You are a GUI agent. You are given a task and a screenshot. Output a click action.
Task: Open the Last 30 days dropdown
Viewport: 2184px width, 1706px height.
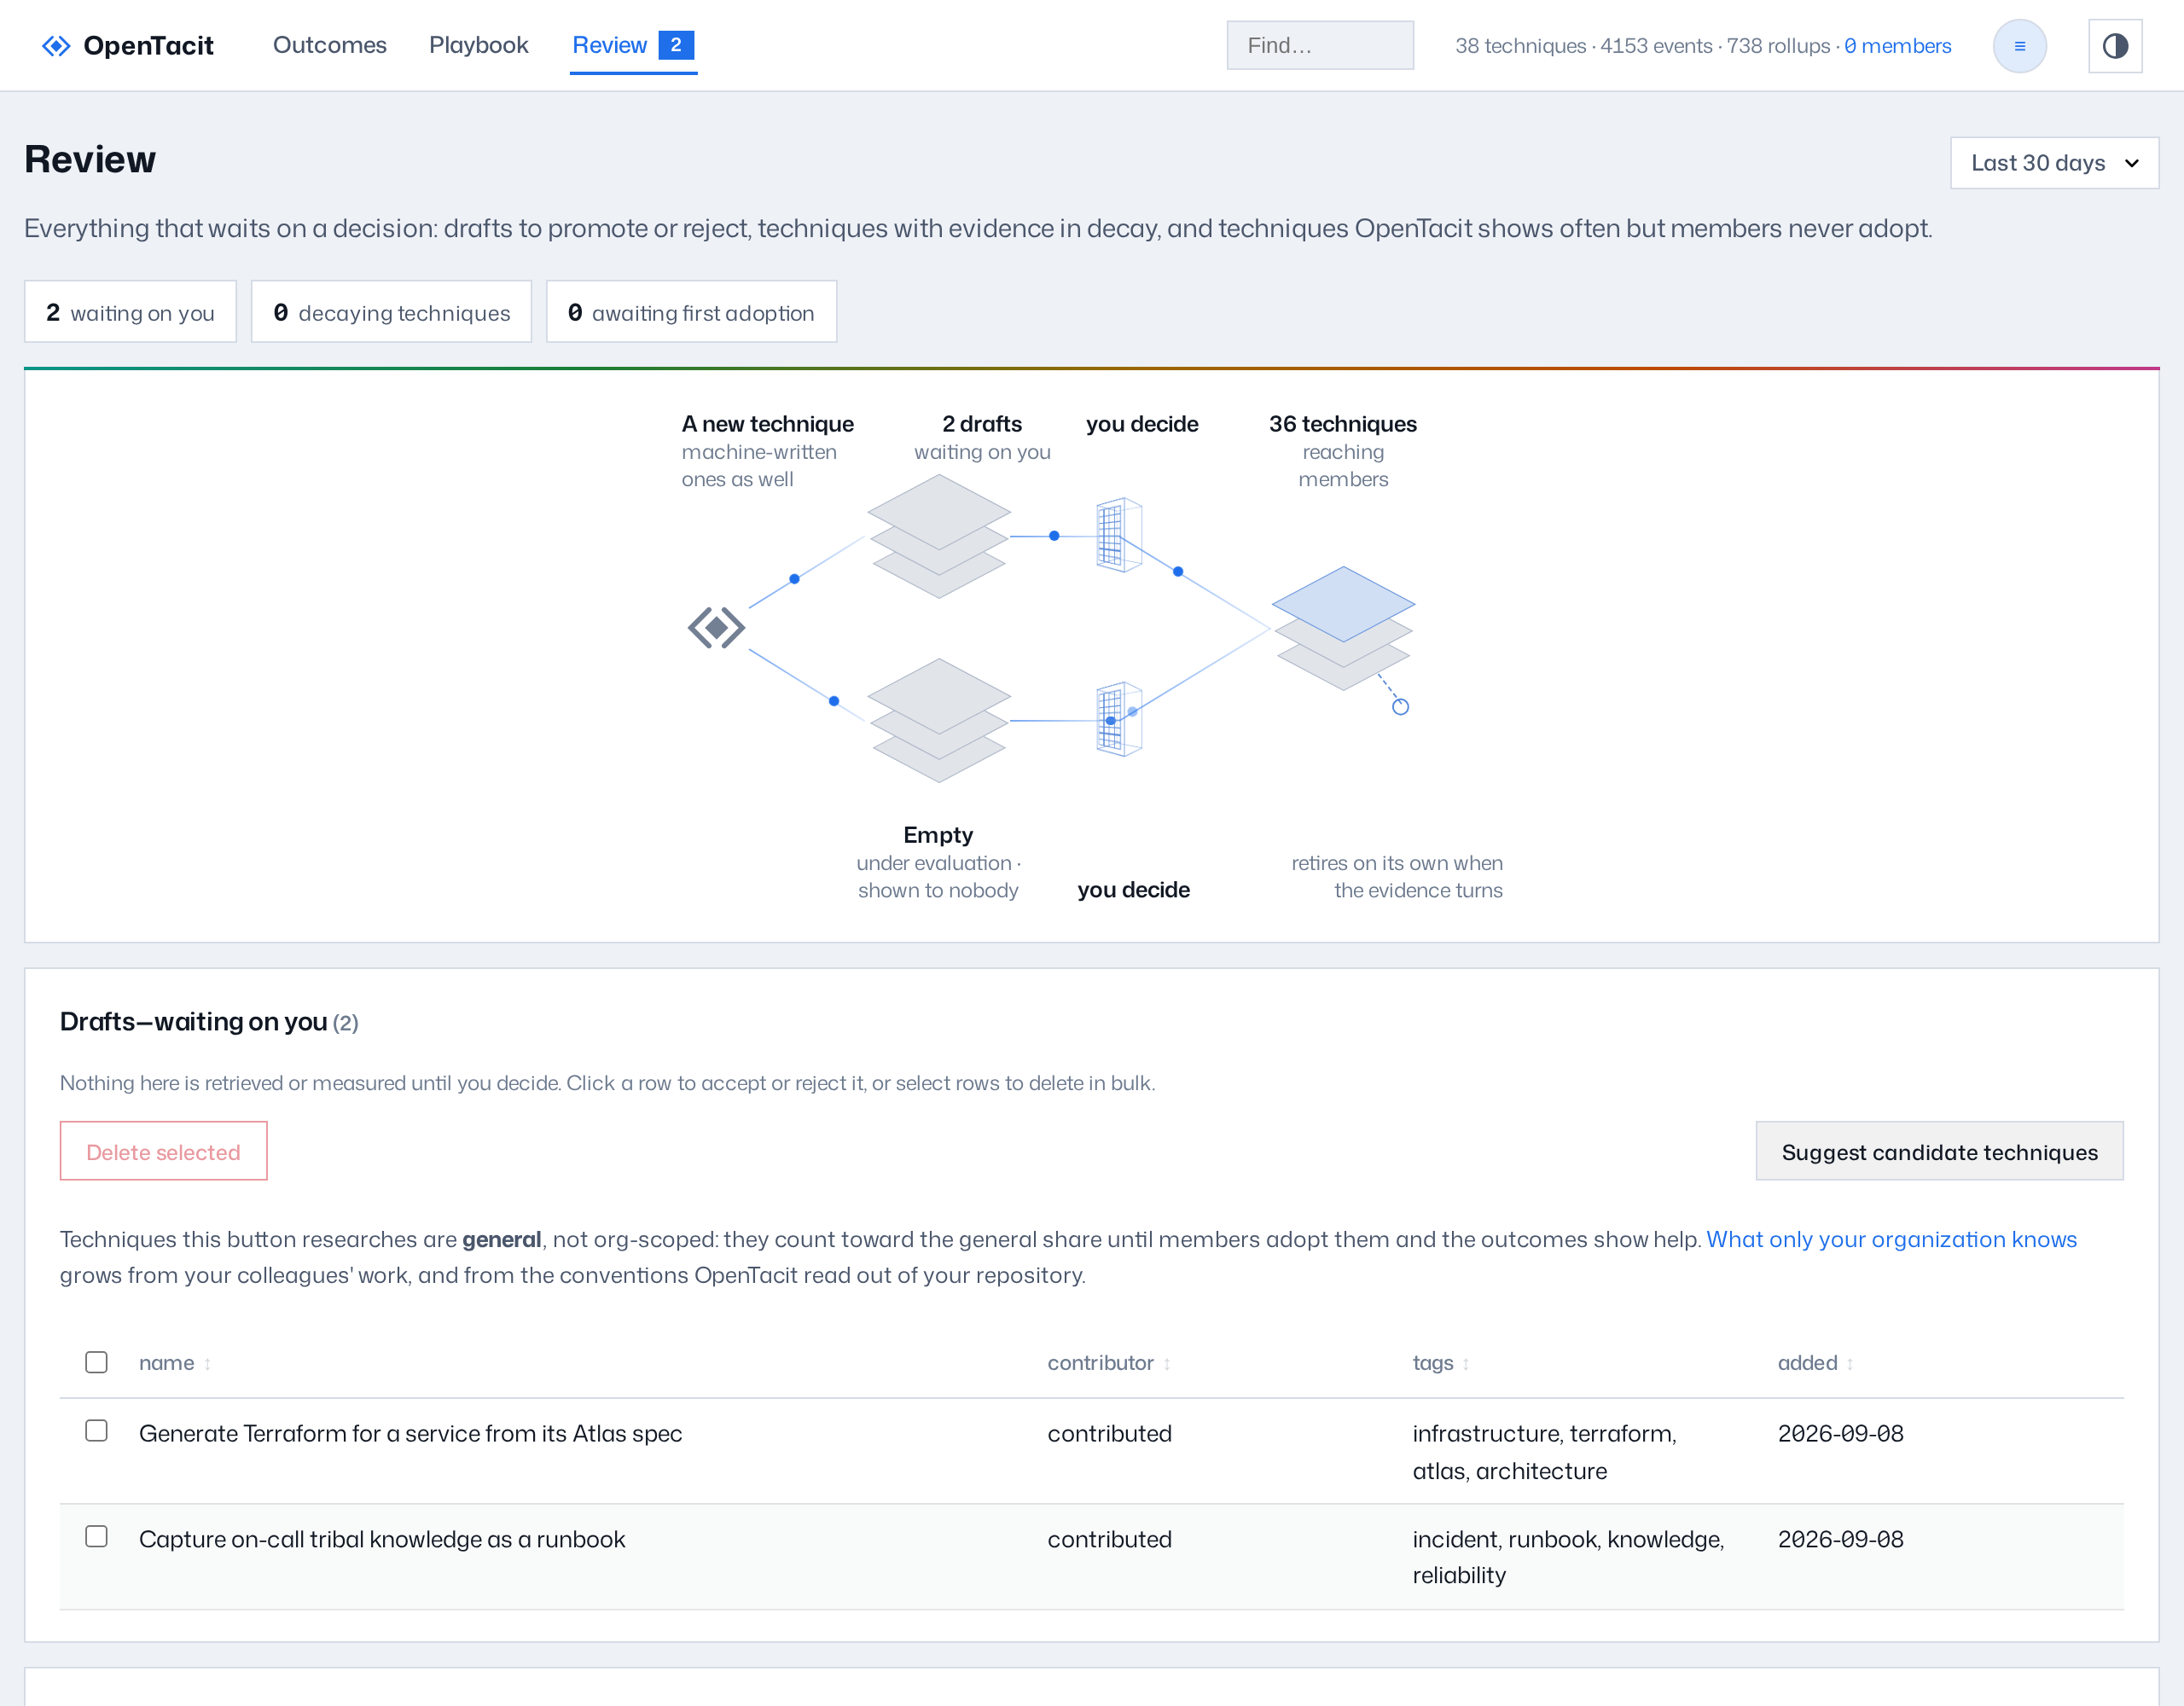coord(2054,163)
